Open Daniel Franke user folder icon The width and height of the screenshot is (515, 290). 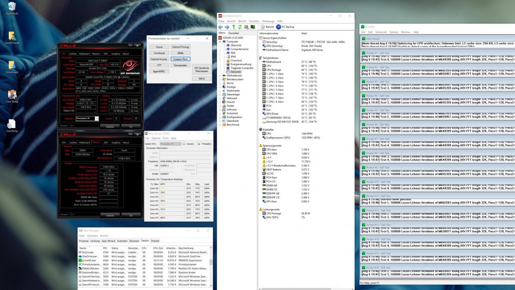[x=12, y=38]
